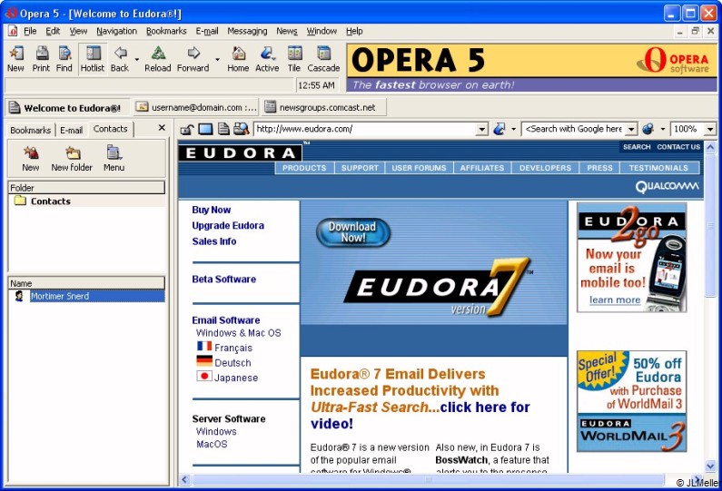Click the USER FORUMS navigation link
This screenshot has height=491, width=722.
pos(419,168)
